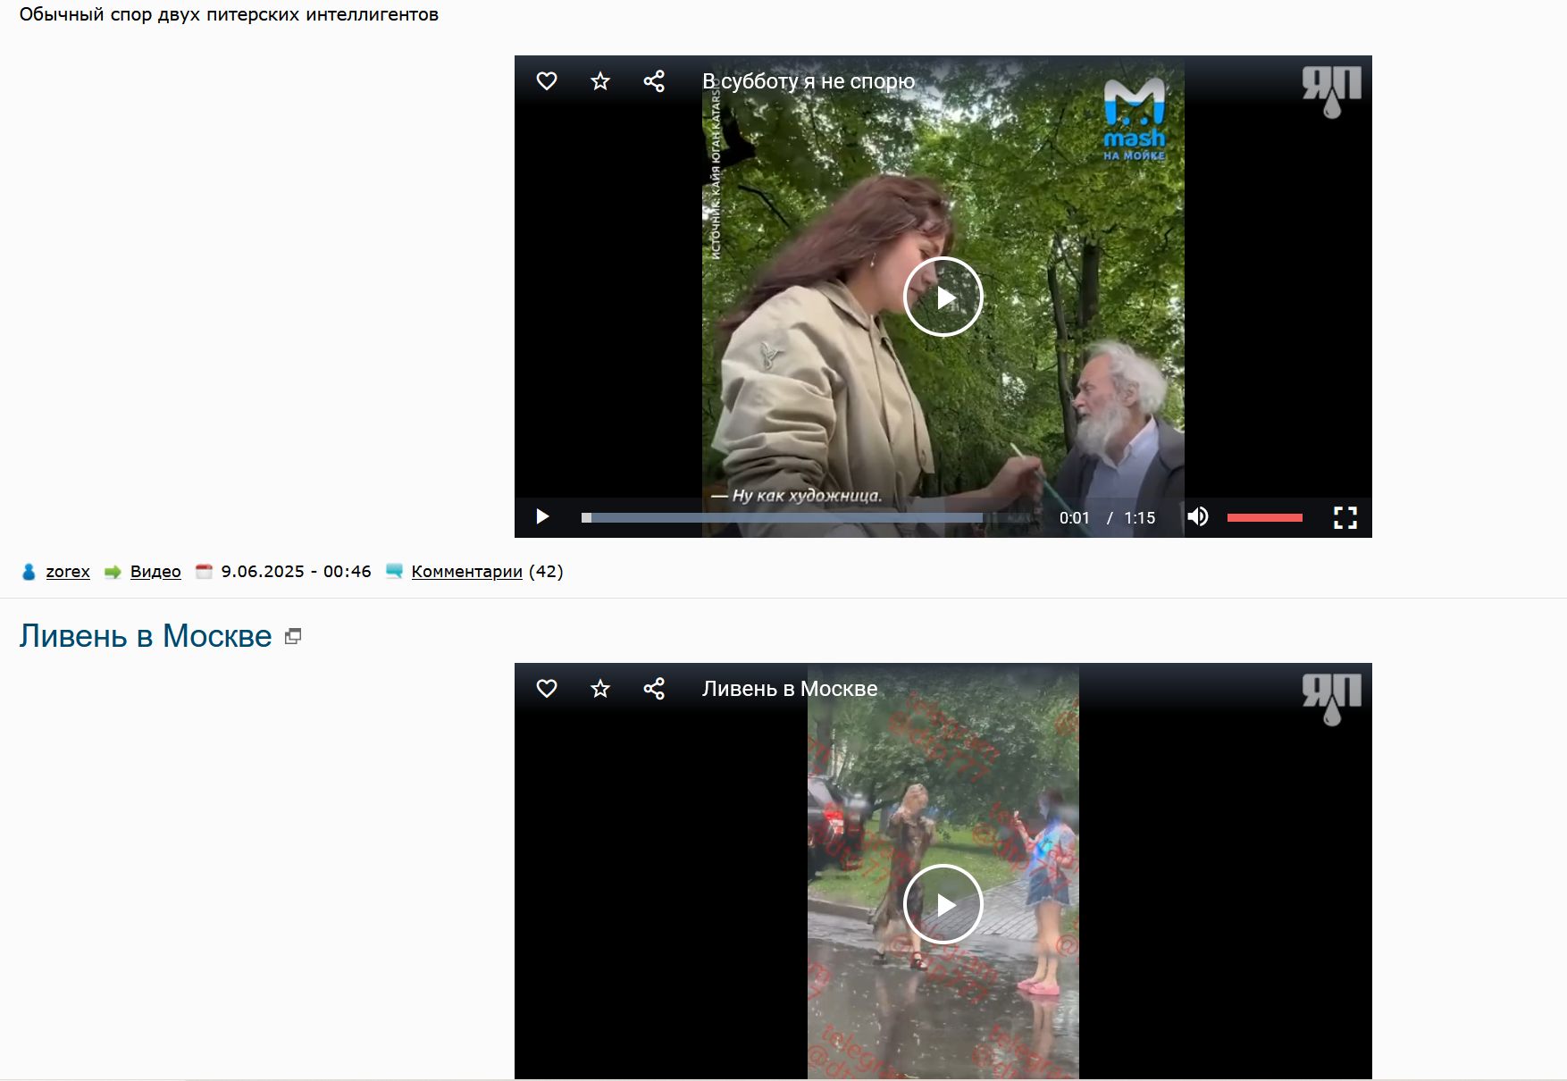
Task: Select the post date 9.06.2025 - 00:46
Action: [x=297, y=572]
